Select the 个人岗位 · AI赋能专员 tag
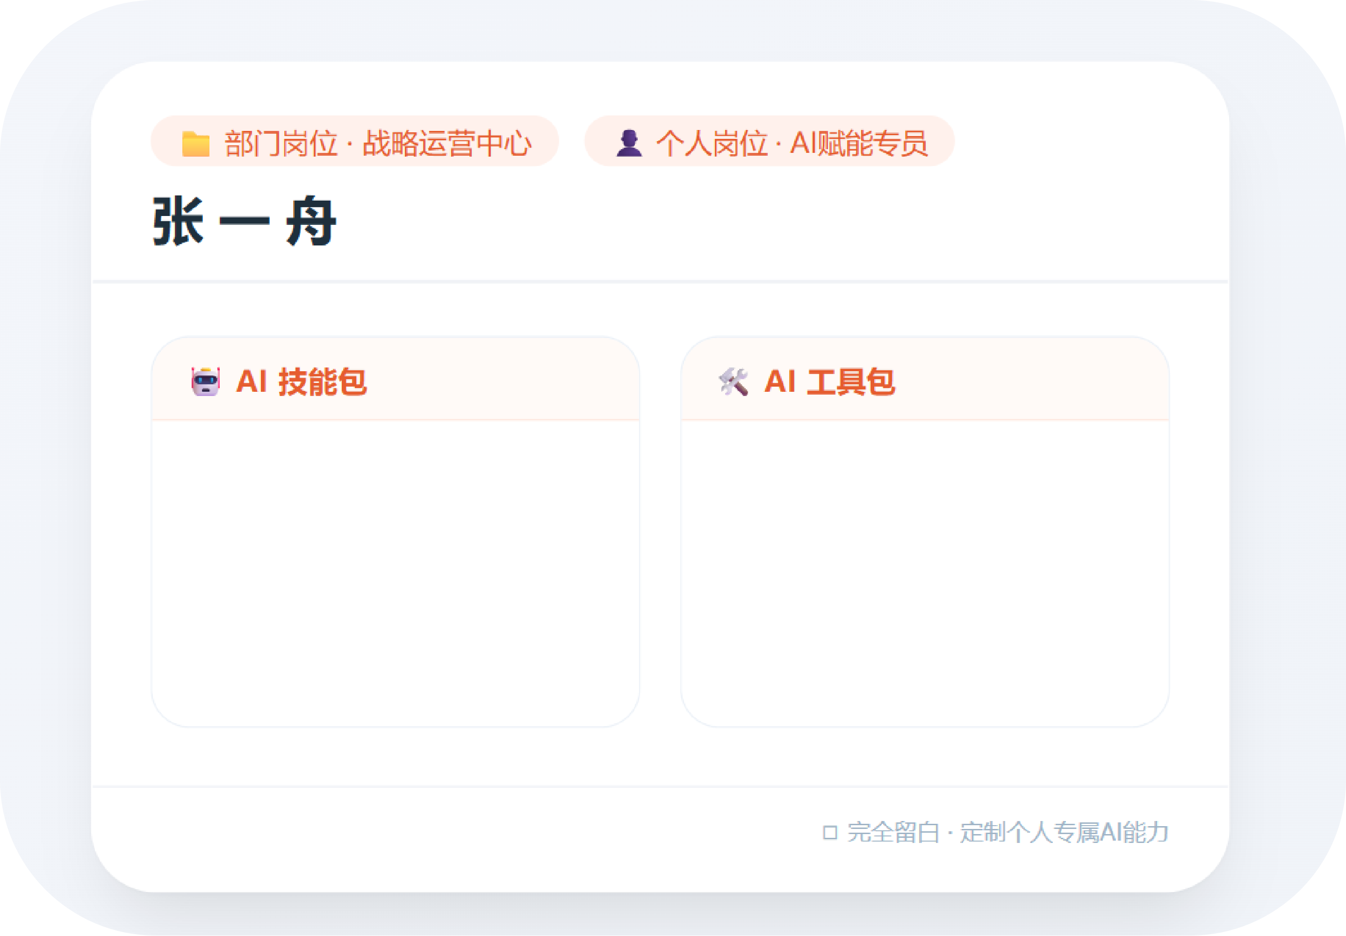Image resolution: width=1346 pixels, height=936 pixels. point(769,141)
